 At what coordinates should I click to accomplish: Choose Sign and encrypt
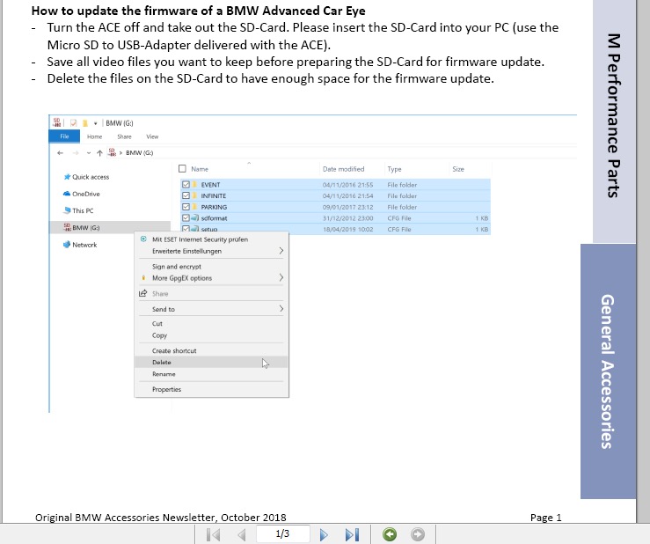click(x=211, y=267)
